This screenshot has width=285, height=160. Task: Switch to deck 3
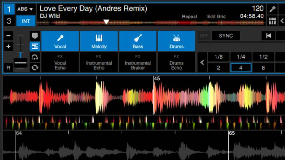pyautogui.click(x=9, y=21)
